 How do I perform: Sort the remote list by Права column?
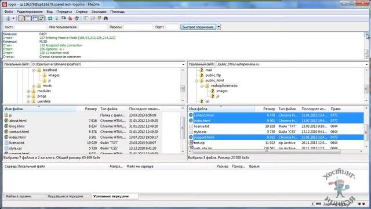tap(335, 109)
